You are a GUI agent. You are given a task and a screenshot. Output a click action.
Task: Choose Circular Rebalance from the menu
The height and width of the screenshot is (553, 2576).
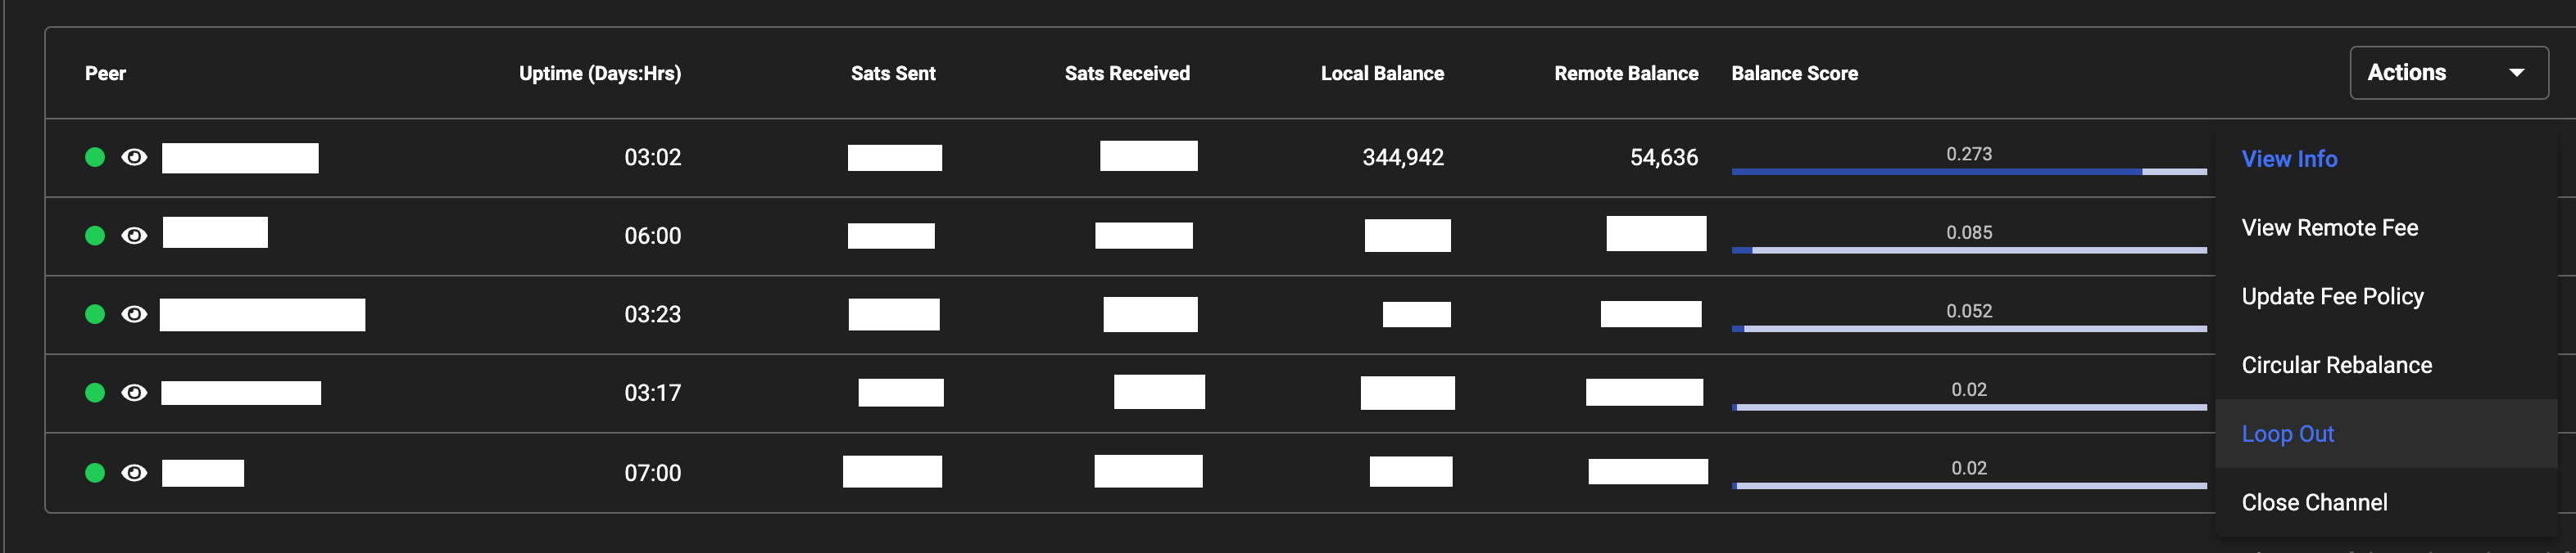coord(2336,366)
